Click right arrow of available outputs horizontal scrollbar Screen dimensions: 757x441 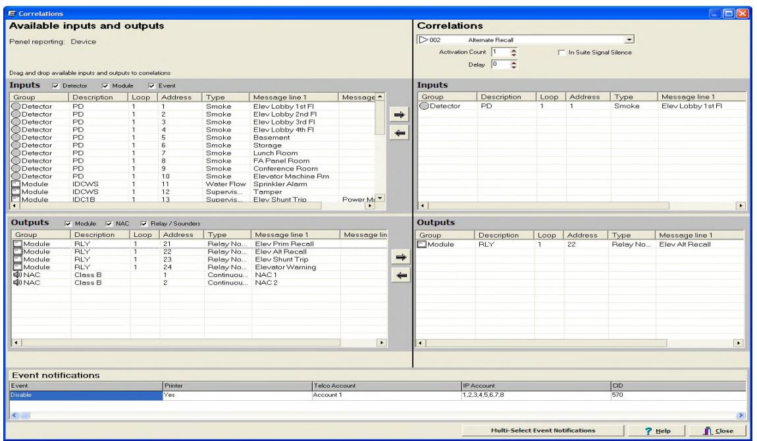coord(381,342)
